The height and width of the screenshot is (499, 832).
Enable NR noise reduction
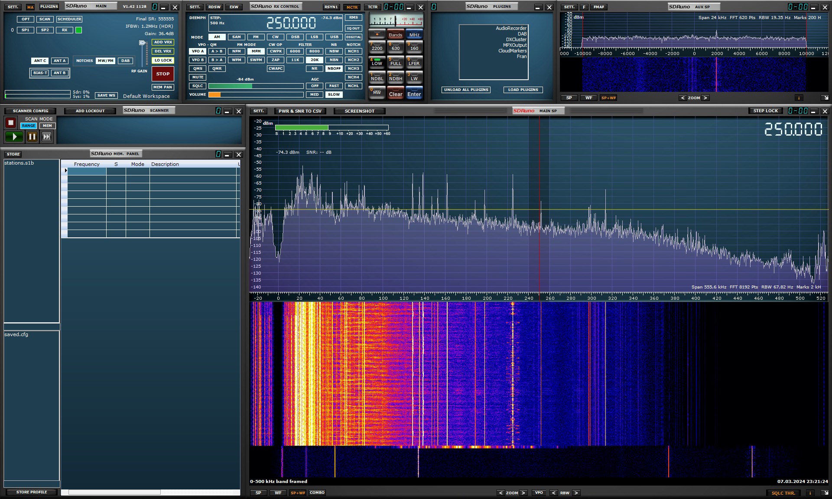coord(315,68)
